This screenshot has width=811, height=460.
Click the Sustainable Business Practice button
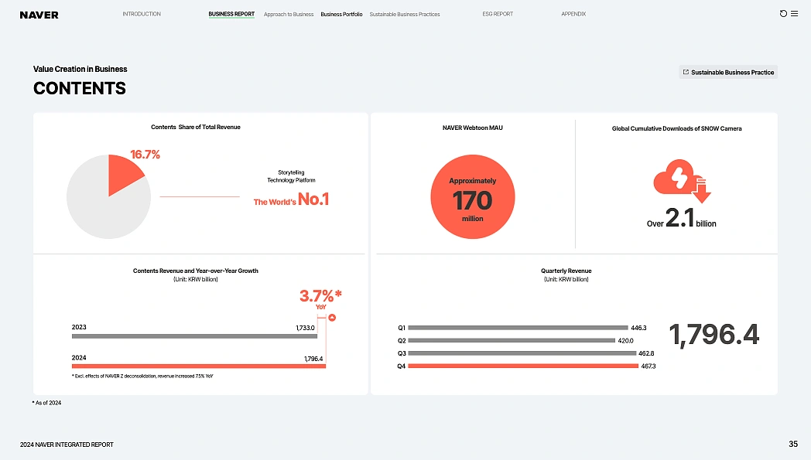728,72
